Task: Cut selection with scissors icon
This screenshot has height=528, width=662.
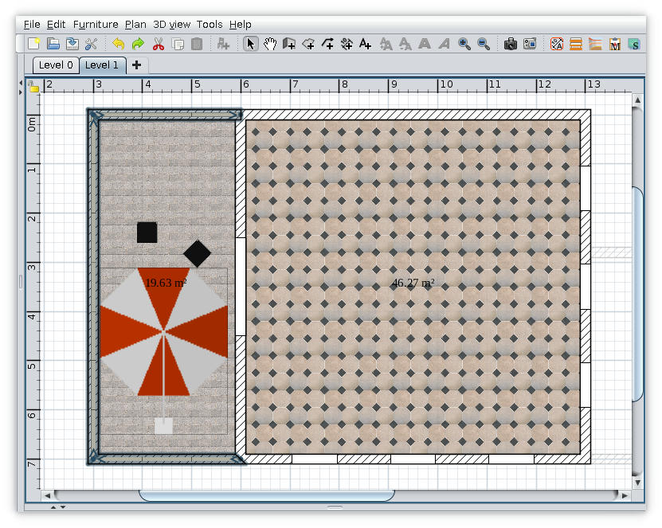Action: point(159,44)
